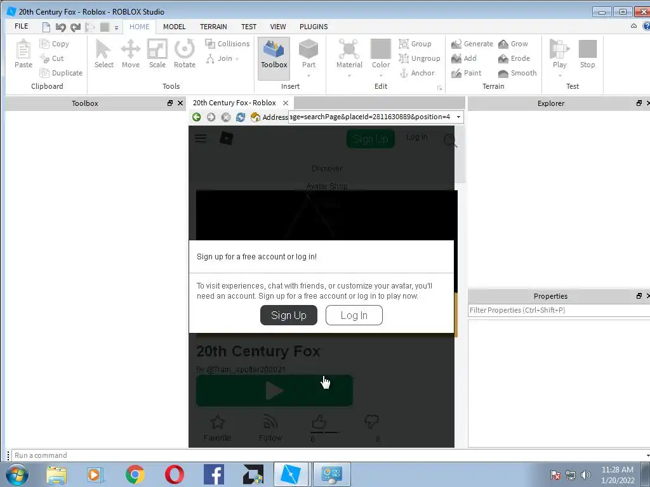Click the Stop test button
The height and width of the screenshot is (487, 650).
587,54
